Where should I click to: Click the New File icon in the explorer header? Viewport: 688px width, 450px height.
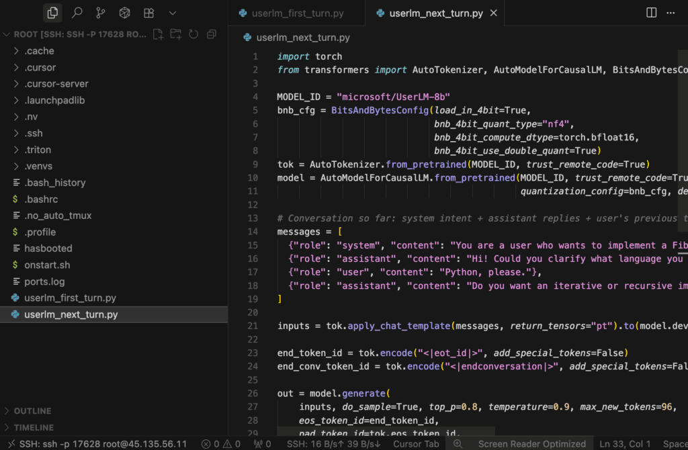coord(158,34)
